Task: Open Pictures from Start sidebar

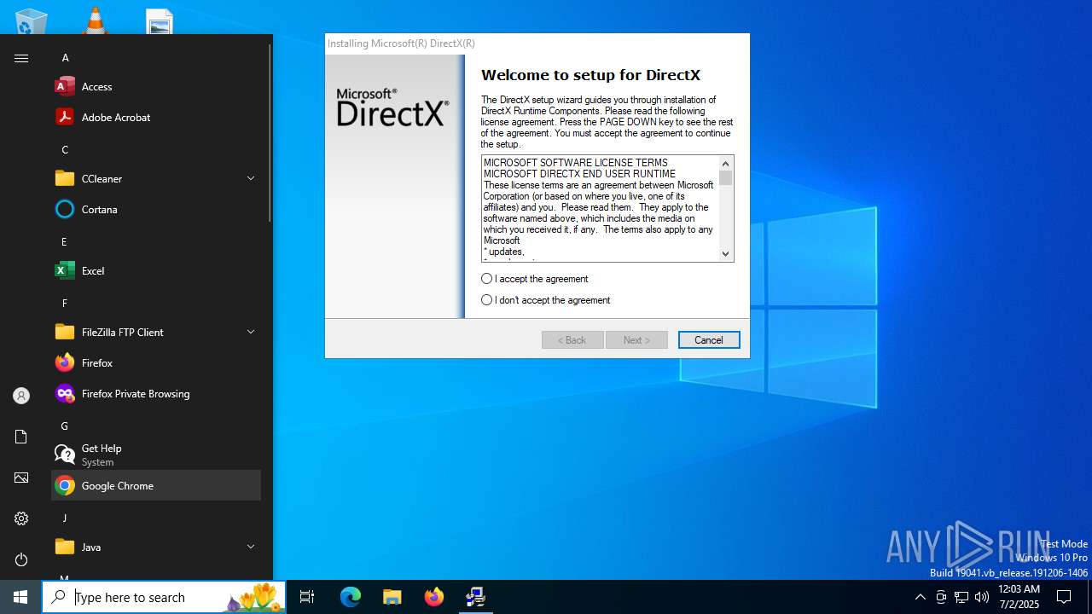Action: (21, 478)
